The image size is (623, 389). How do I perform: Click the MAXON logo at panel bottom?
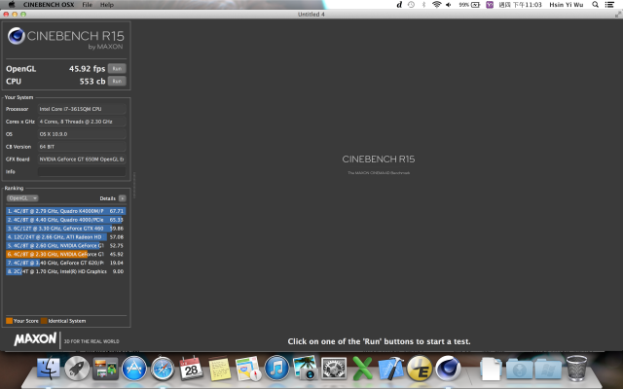[x=35, y=339]
